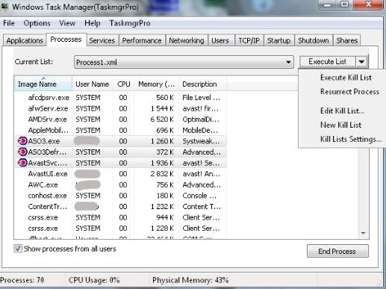Click the OptimalDi... description cell

201,119
